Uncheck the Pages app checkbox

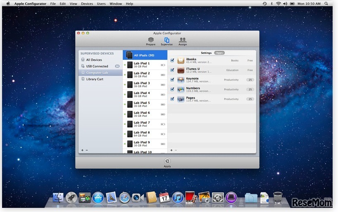pyautogui.click(x=172, y=99)
